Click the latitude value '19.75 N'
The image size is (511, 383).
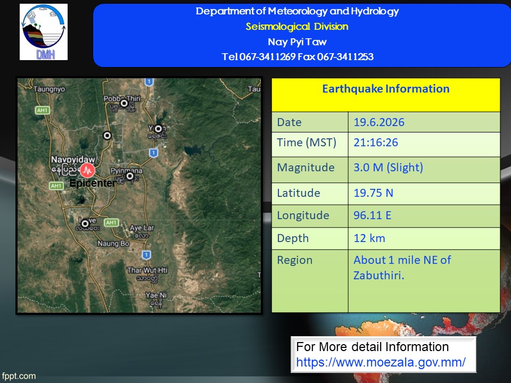[x=373, y=193]
